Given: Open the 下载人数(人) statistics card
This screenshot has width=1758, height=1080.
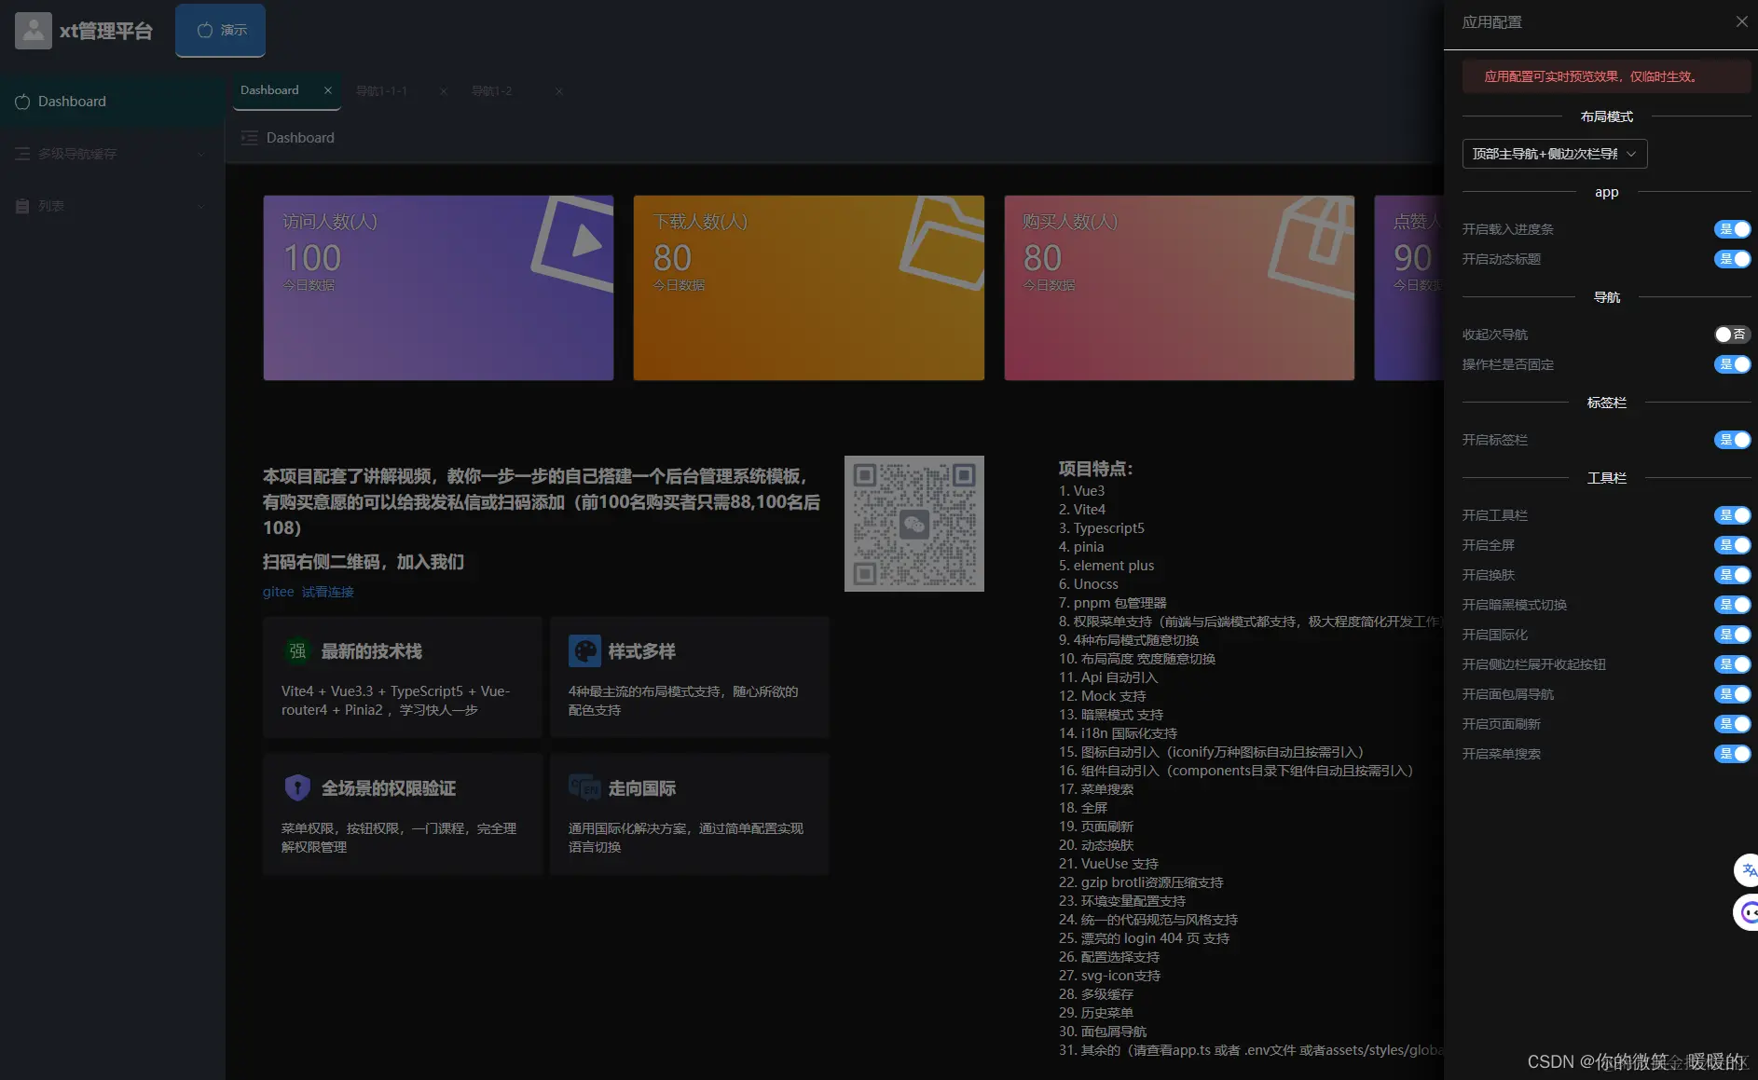Looking at the screenshot, I should pos(808,287).
